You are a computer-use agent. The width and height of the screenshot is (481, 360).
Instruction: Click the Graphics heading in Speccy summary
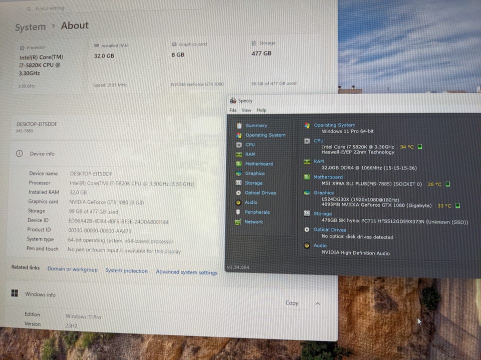[324, 193]
